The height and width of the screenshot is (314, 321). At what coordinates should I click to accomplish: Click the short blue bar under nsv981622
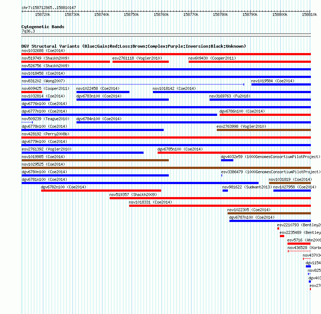point(225,191)
